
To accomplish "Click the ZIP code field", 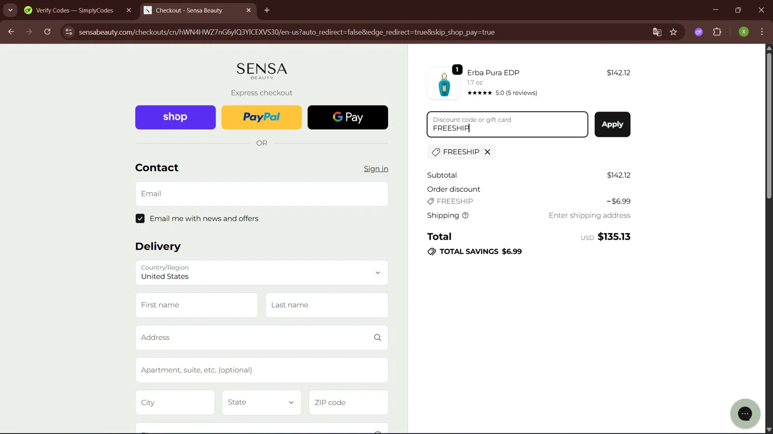I will [x=348, y=403].
